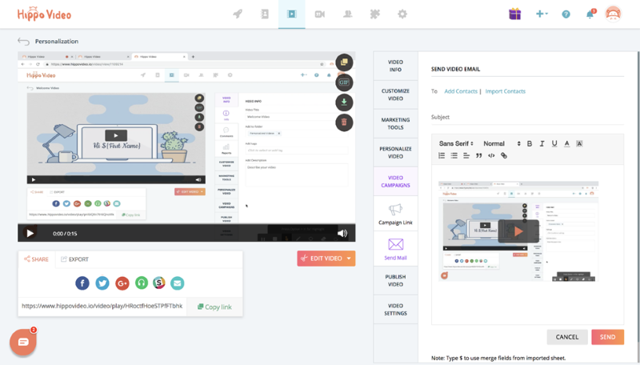
Task: Open the orange chat support bubble
Action: click(23, 342)
